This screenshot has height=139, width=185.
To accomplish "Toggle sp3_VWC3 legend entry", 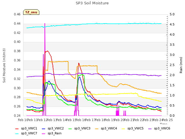I will point(79,129).
